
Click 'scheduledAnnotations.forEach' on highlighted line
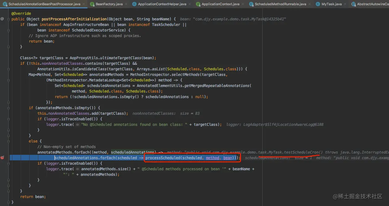(x=84, y=158)
